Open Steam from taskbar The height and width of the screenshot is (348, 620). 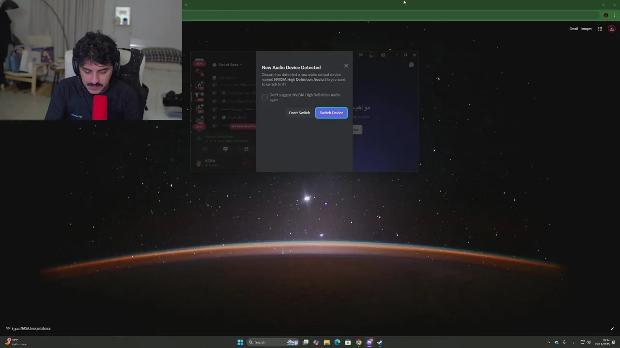point(380,342)
